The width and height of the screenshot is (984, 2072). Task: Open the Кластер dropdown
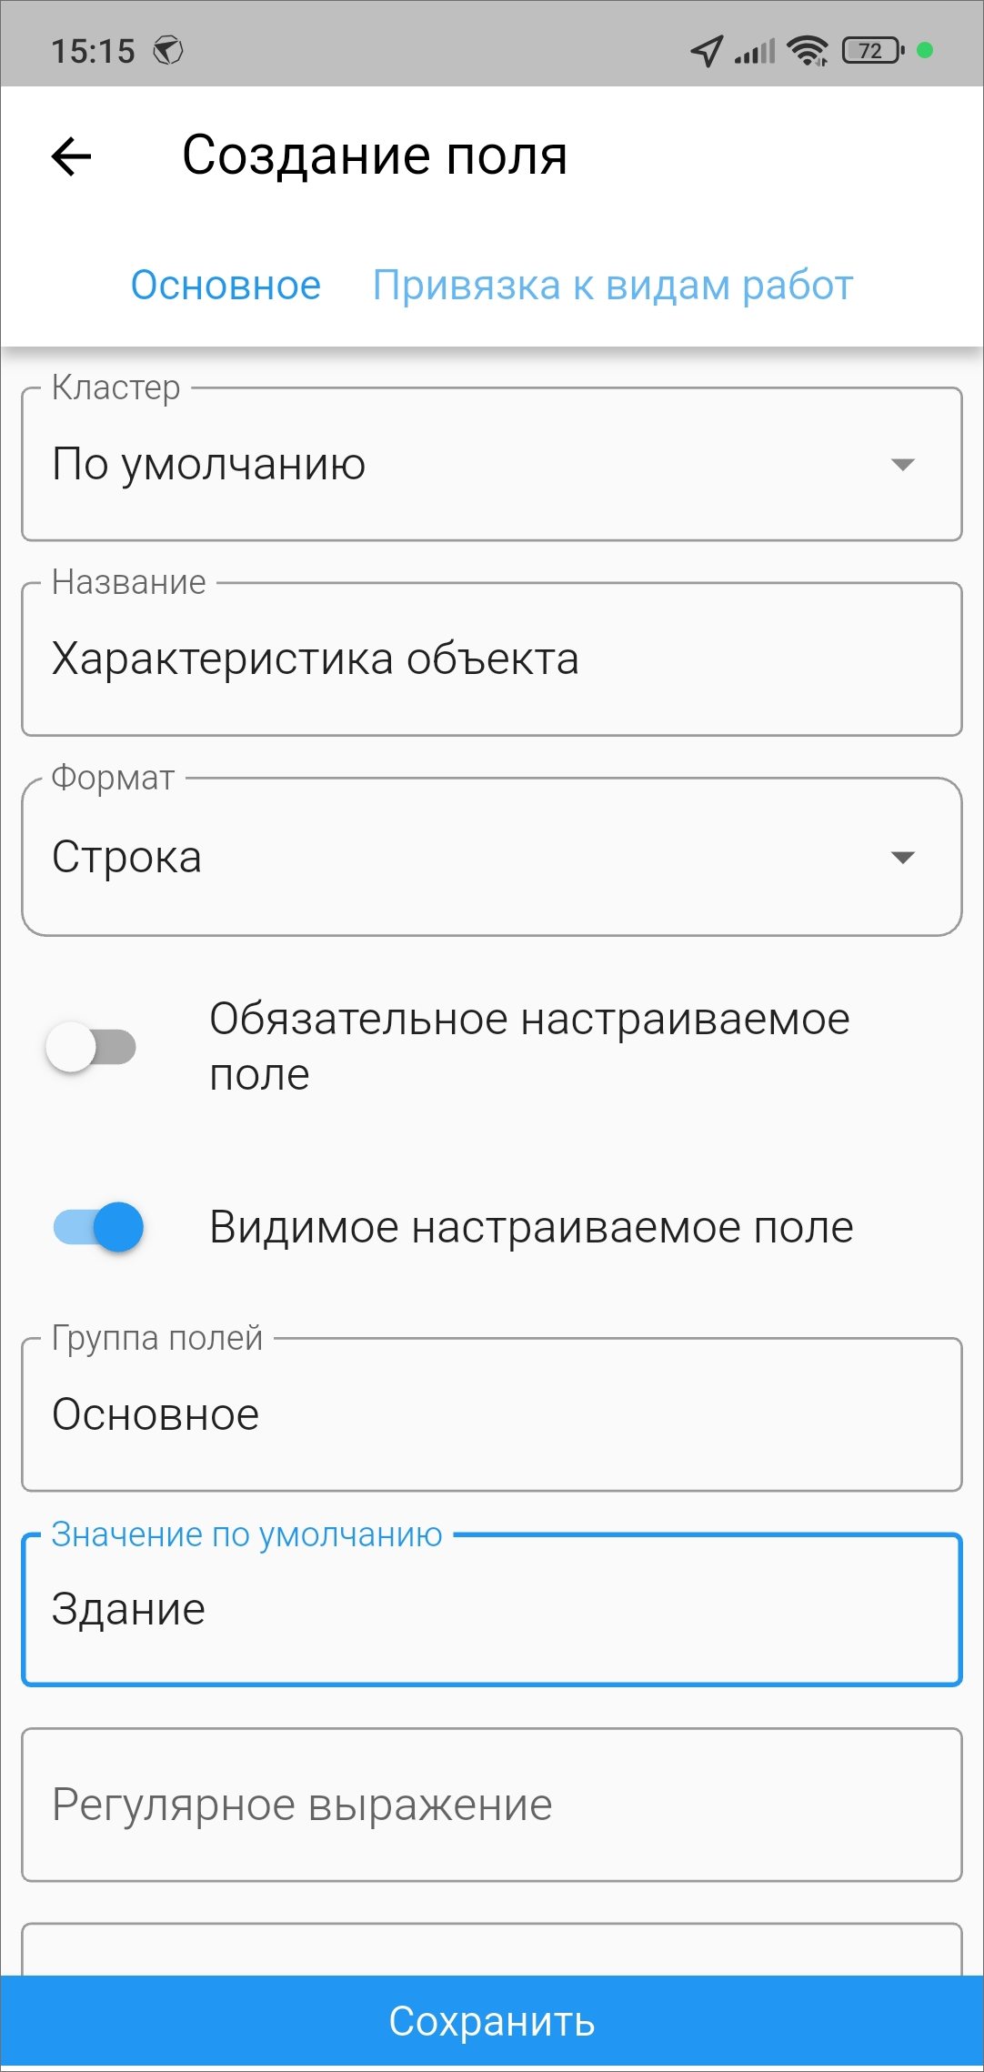(x=491, y=465)
